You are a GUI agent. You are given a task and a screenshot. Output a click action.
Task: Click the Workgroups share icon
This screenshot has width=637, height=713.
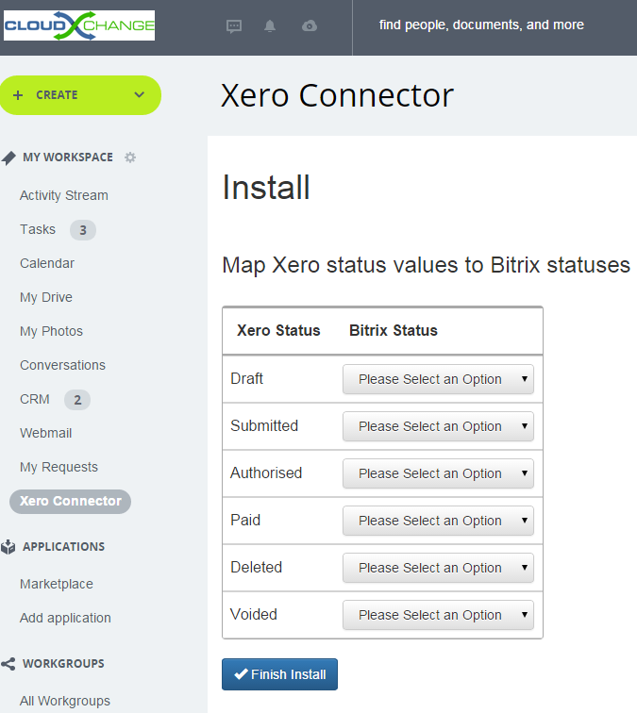click(8, 664)
